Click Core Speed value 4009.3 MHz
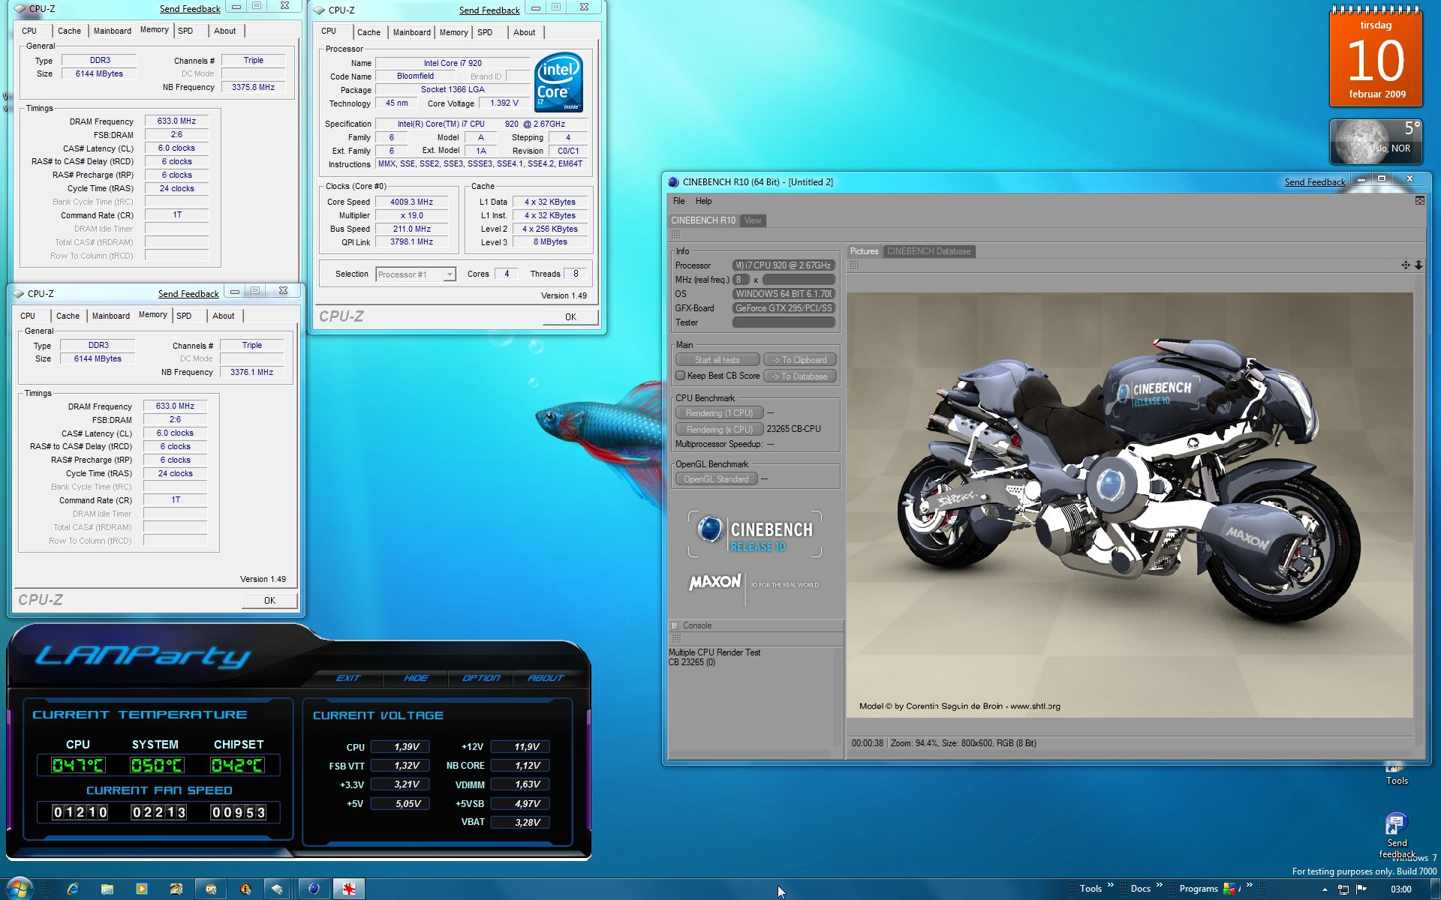This screenshot has height=900, width=1441. click(x=411, y=202)
